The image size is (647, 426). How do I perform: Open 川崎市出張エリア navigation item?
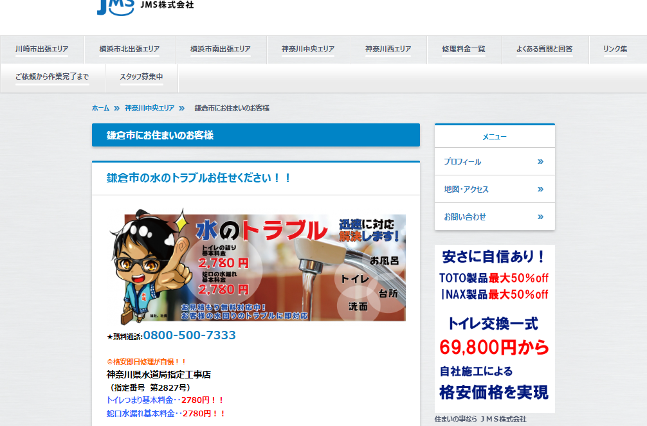pos(42,49)
